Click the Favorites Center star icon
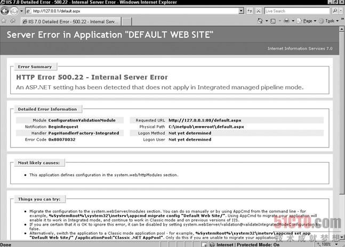This screenshot has height=247, width=345. click(4, 21)
